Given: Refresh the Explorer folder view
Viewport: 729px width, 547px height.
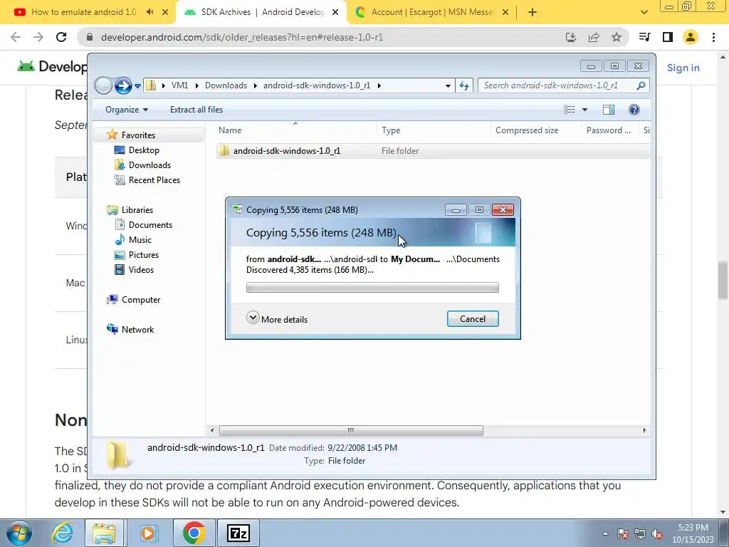Looking at the screenshot, I should pos(464,85).
